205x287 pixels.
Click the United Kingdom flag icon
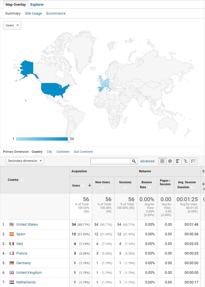[12, 273]
